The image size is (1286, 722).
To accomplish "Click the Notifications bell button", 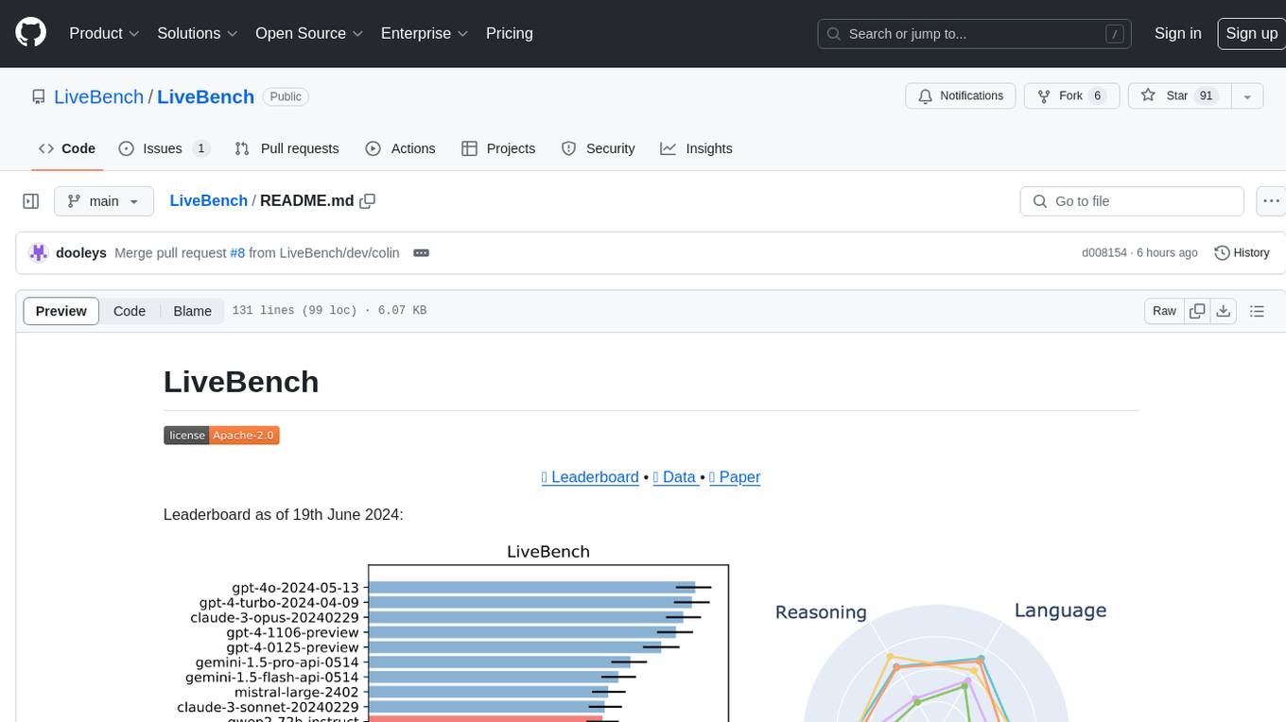I will pyautogui.click(x=961, y=96).
